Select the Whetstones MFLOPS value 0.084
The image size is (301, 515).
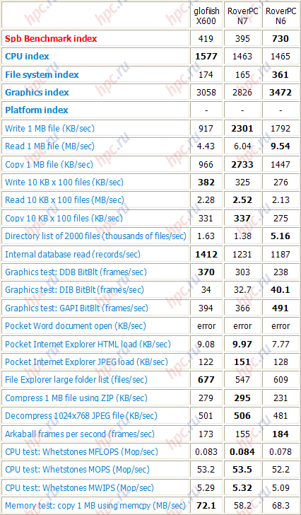[242, 452]
